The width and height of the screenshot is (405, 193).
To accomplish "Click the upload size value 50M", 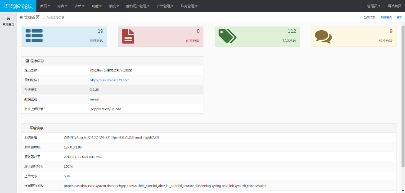I will click(67, 176).
